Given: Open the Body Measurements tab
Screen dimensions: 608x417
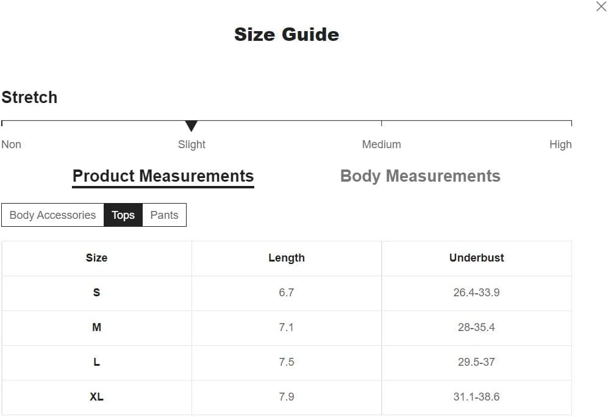Looking at the screenshot, I should pyautogui.click(x=420, y=176).
